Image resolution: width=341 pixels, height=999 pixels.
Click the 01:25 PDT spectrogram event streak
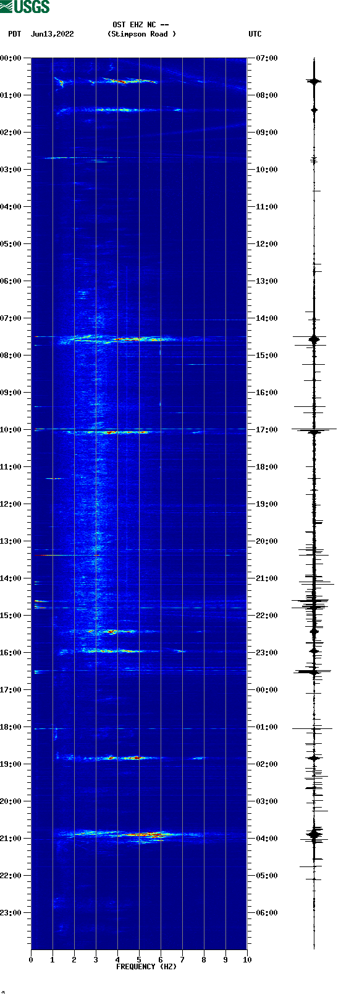click(120, 110)
